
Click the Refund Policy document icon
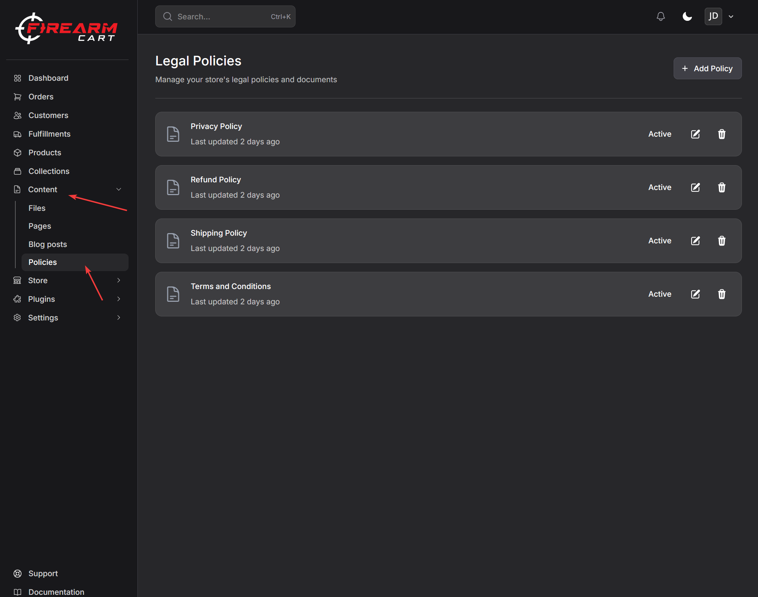(x=173, y=187)
